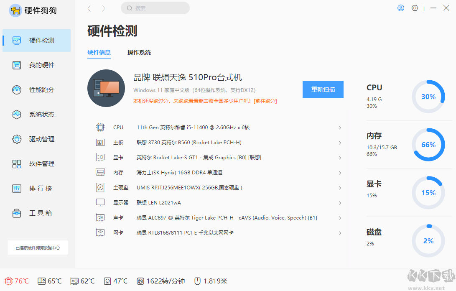The height and width of the screenshot is (291, 456).
Task: Select the 性能跑分 speedometer icon
Action: (17, 89)
